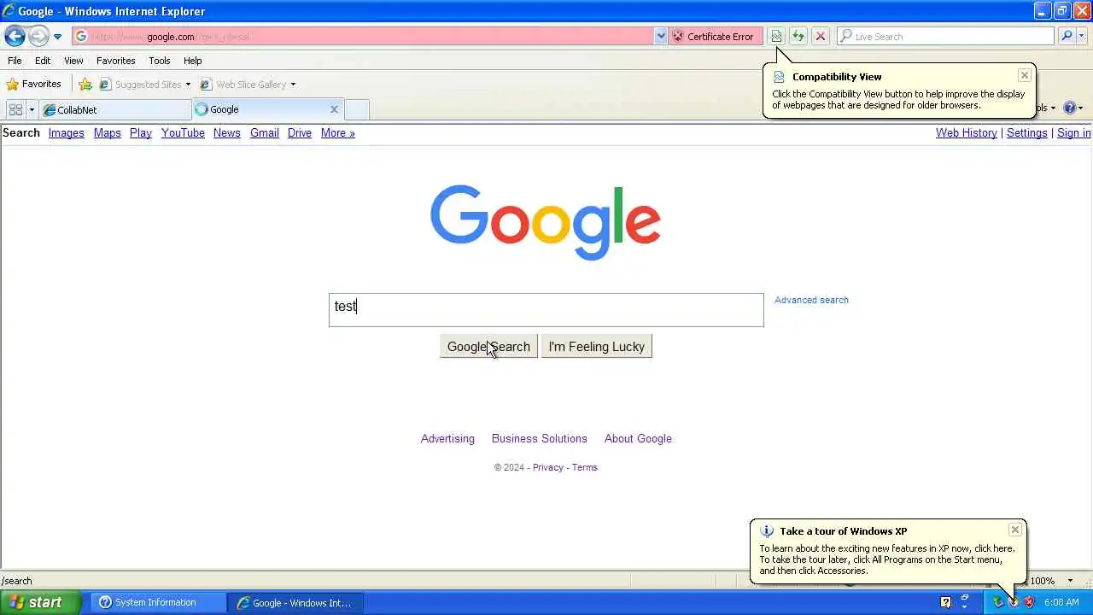Close the Compatibility View tooltip balloon
The width and height of the screenshot is (1093, 615).
[x=1025, y=75]
